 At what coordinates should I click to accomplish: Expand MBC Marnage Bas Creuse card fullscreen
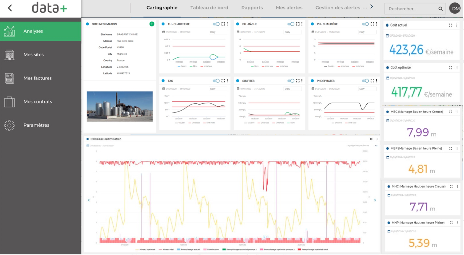[x=451, y=112]
